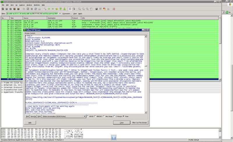Select the ASCII radio button

(x=88, y=116)
